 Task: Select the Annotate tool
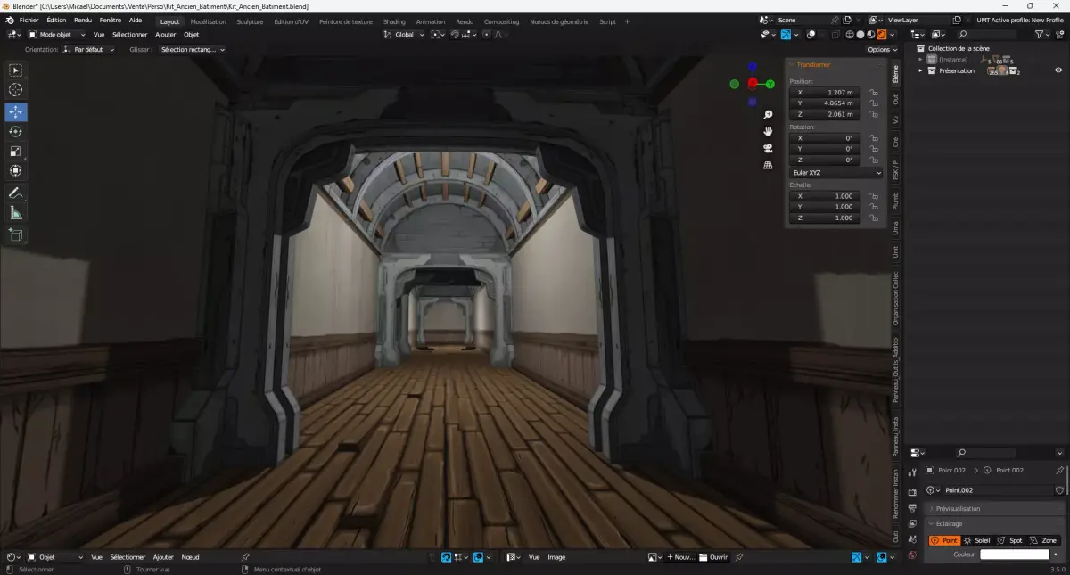tap(16, 193)
